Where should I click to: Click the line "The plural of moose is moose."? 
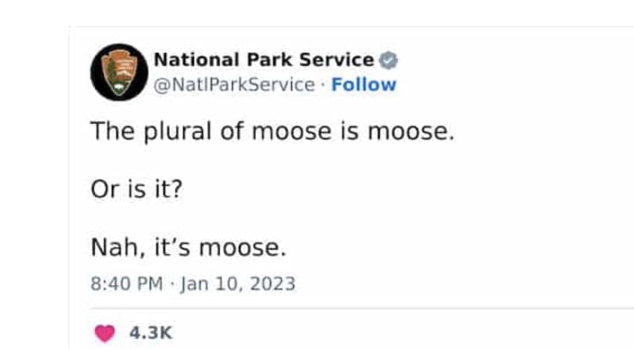(x=271, y=132)
